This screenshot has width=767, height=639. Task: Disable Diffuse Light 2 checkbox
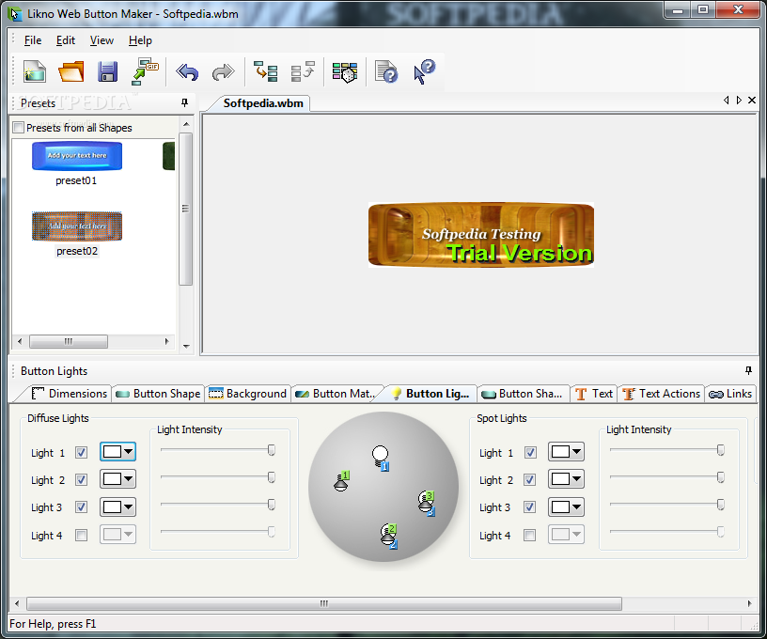[x=81, y=480]
